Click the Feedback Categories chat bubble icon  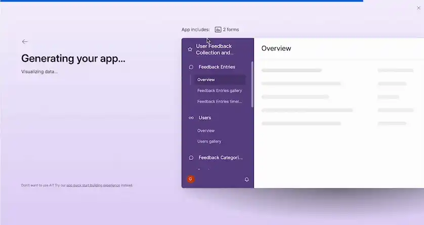click(x=191, y=158)
